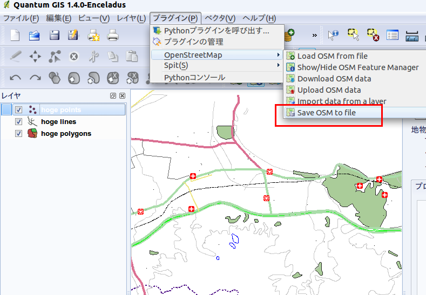
Task: Select the Simplify Feature tool
Action: [55, 78]
